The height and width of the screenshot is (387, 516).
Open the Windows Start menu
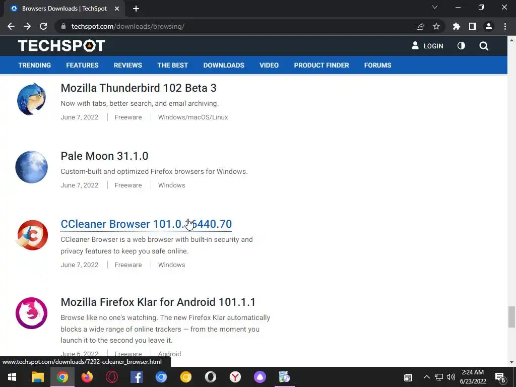tap(12, 377)
